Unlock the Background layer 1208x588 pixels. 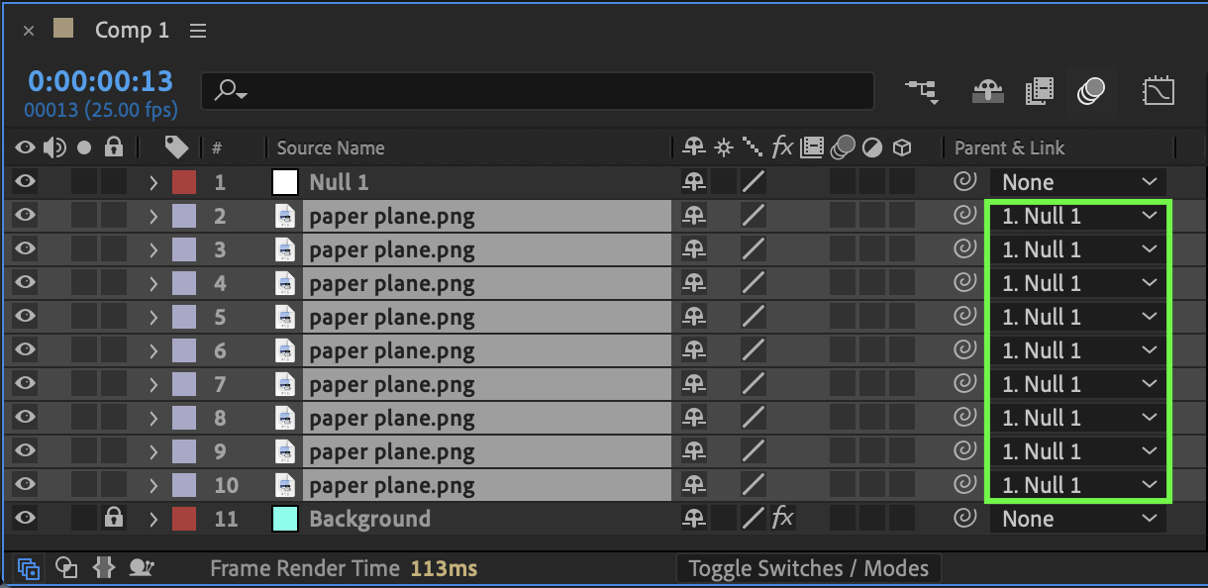pyautogui.click(x=114, y=519)
